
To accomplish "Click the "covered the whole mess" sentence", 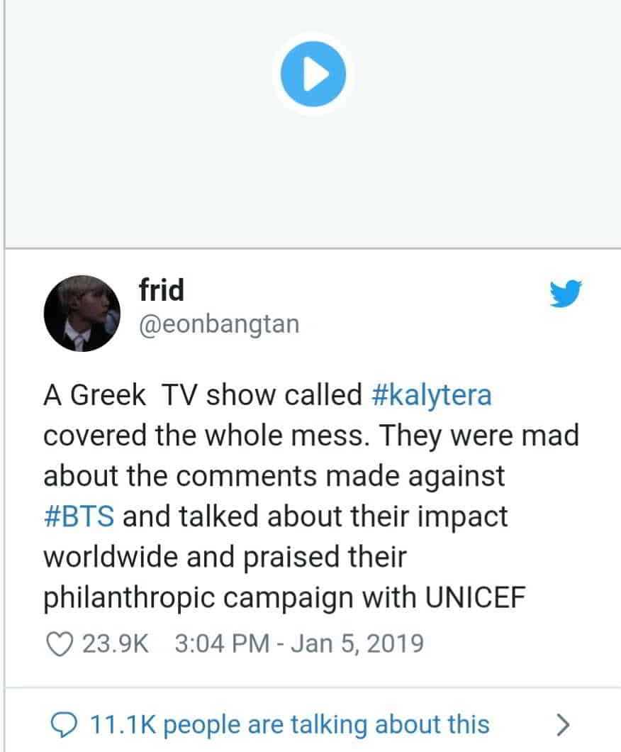I will 203,436.
